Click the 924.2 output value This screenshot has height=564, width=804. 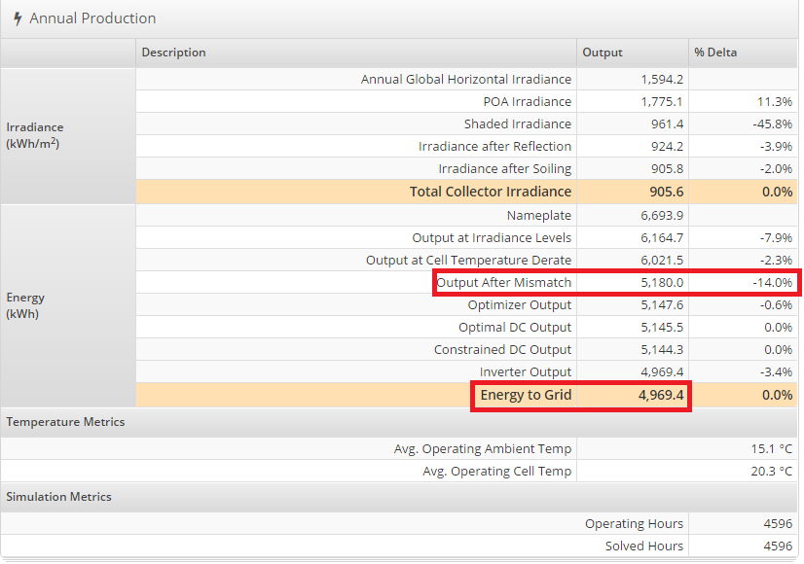[667, 147]
